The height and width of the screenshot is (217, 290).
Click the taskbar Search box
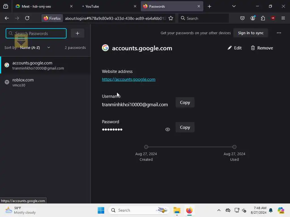point(139,210)
